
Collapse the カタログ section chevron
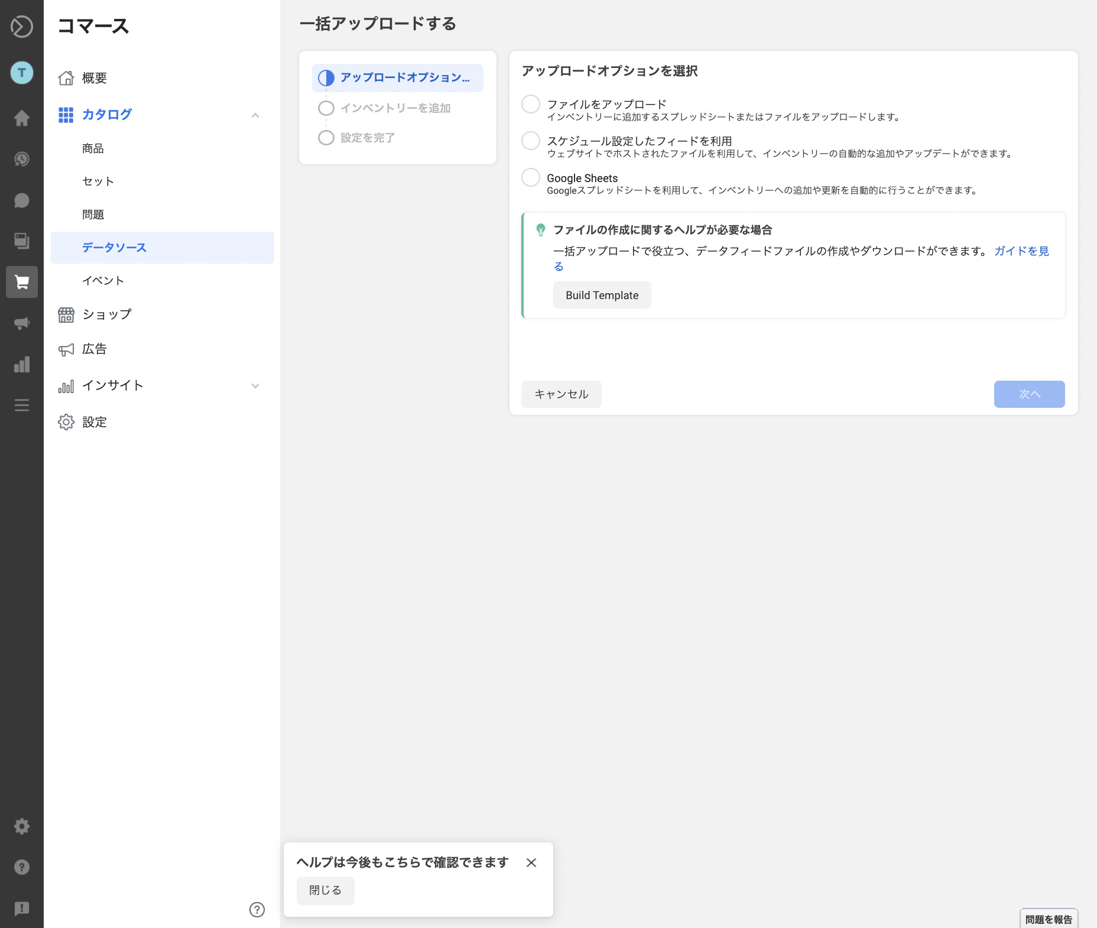pyautogui.click(x=255, y=115)
